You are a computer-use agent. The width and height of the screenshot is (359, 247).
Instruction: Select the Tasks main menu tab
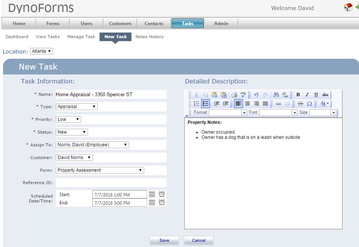click(x=188, y=23)
